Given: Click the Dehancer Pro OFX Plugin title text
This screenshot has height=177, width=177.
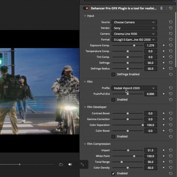Looking at the screenshot, I should pos(124,8).
